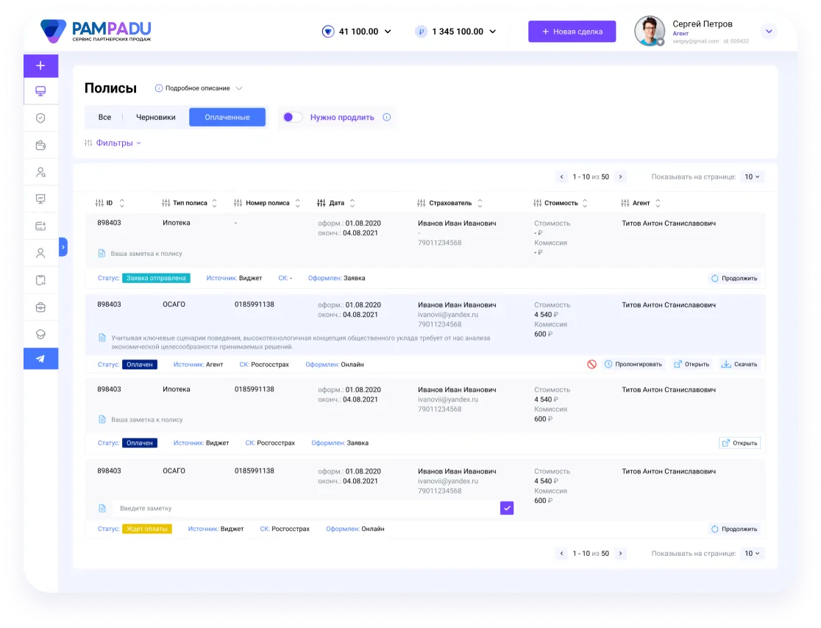Expand the Подробное описание section

(x=198, y=88)
